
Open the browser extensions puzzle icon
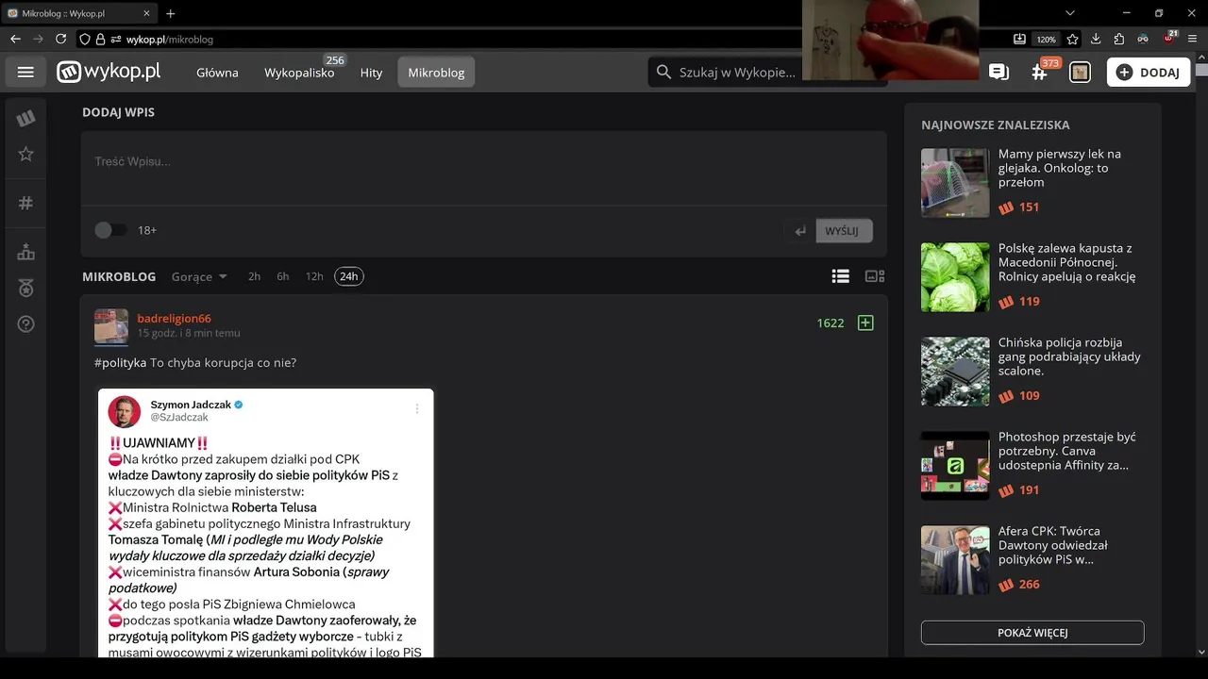(x=1119, y=40)
